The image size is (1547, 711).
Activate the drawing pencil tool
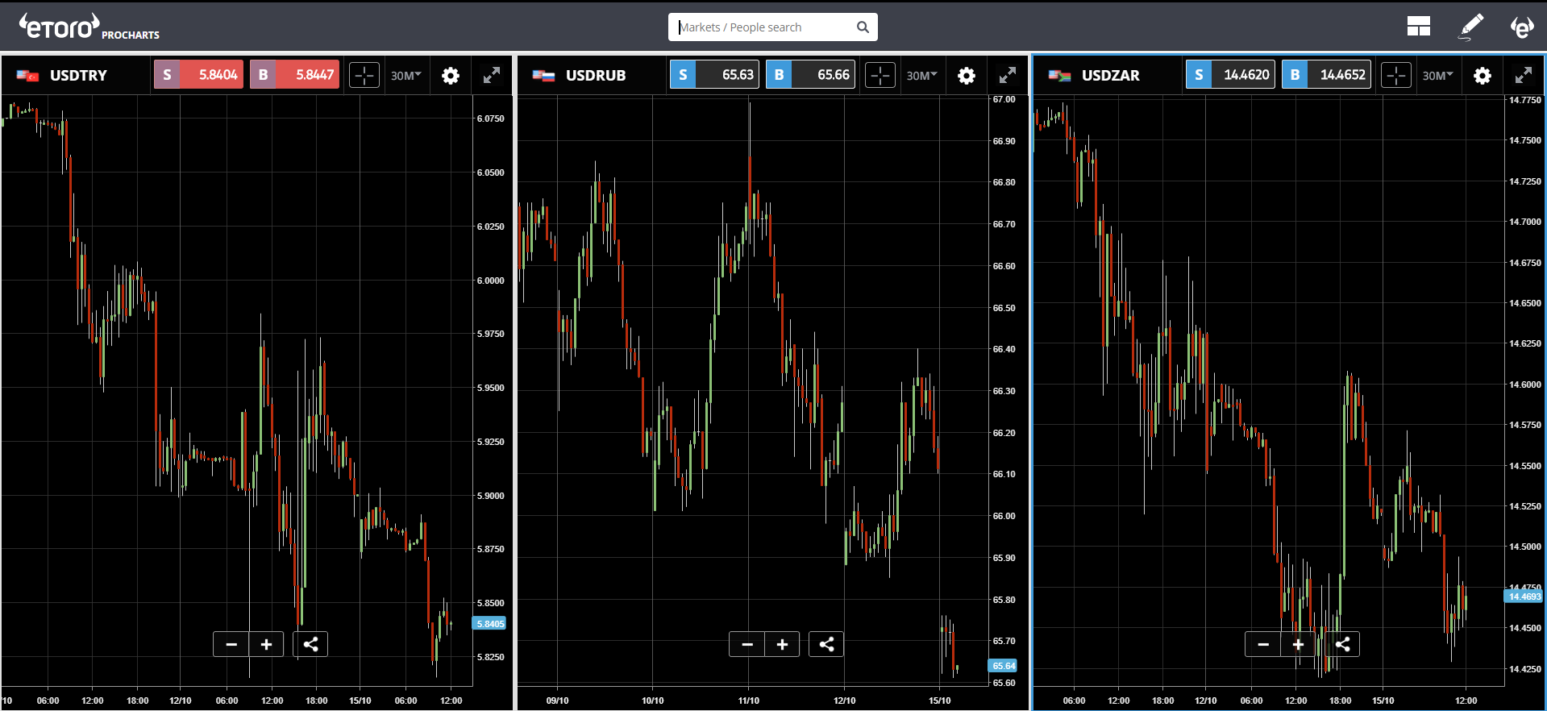coord(1470,27)
